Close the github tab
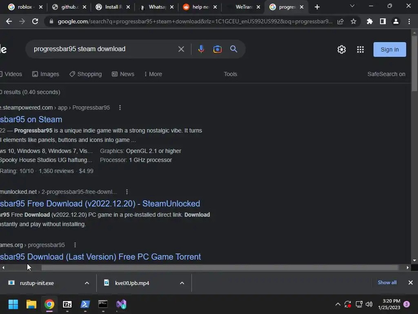Screen dimensions: 418x314 click(x=84, y=7)
